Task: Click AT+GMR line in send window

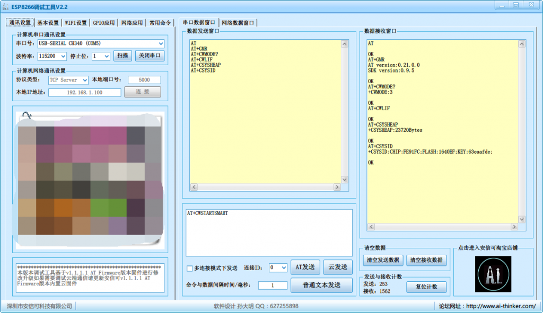Action: [199, 49]
